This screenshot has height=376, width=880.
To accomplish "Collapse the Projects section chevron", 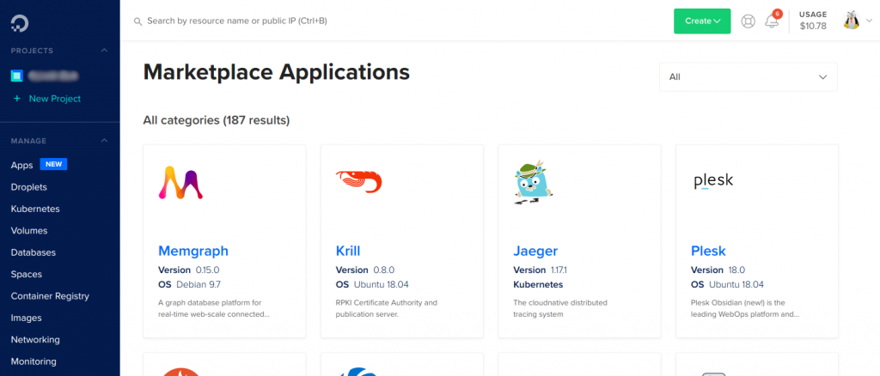I will pyautogui.click(x=104, y=51).
